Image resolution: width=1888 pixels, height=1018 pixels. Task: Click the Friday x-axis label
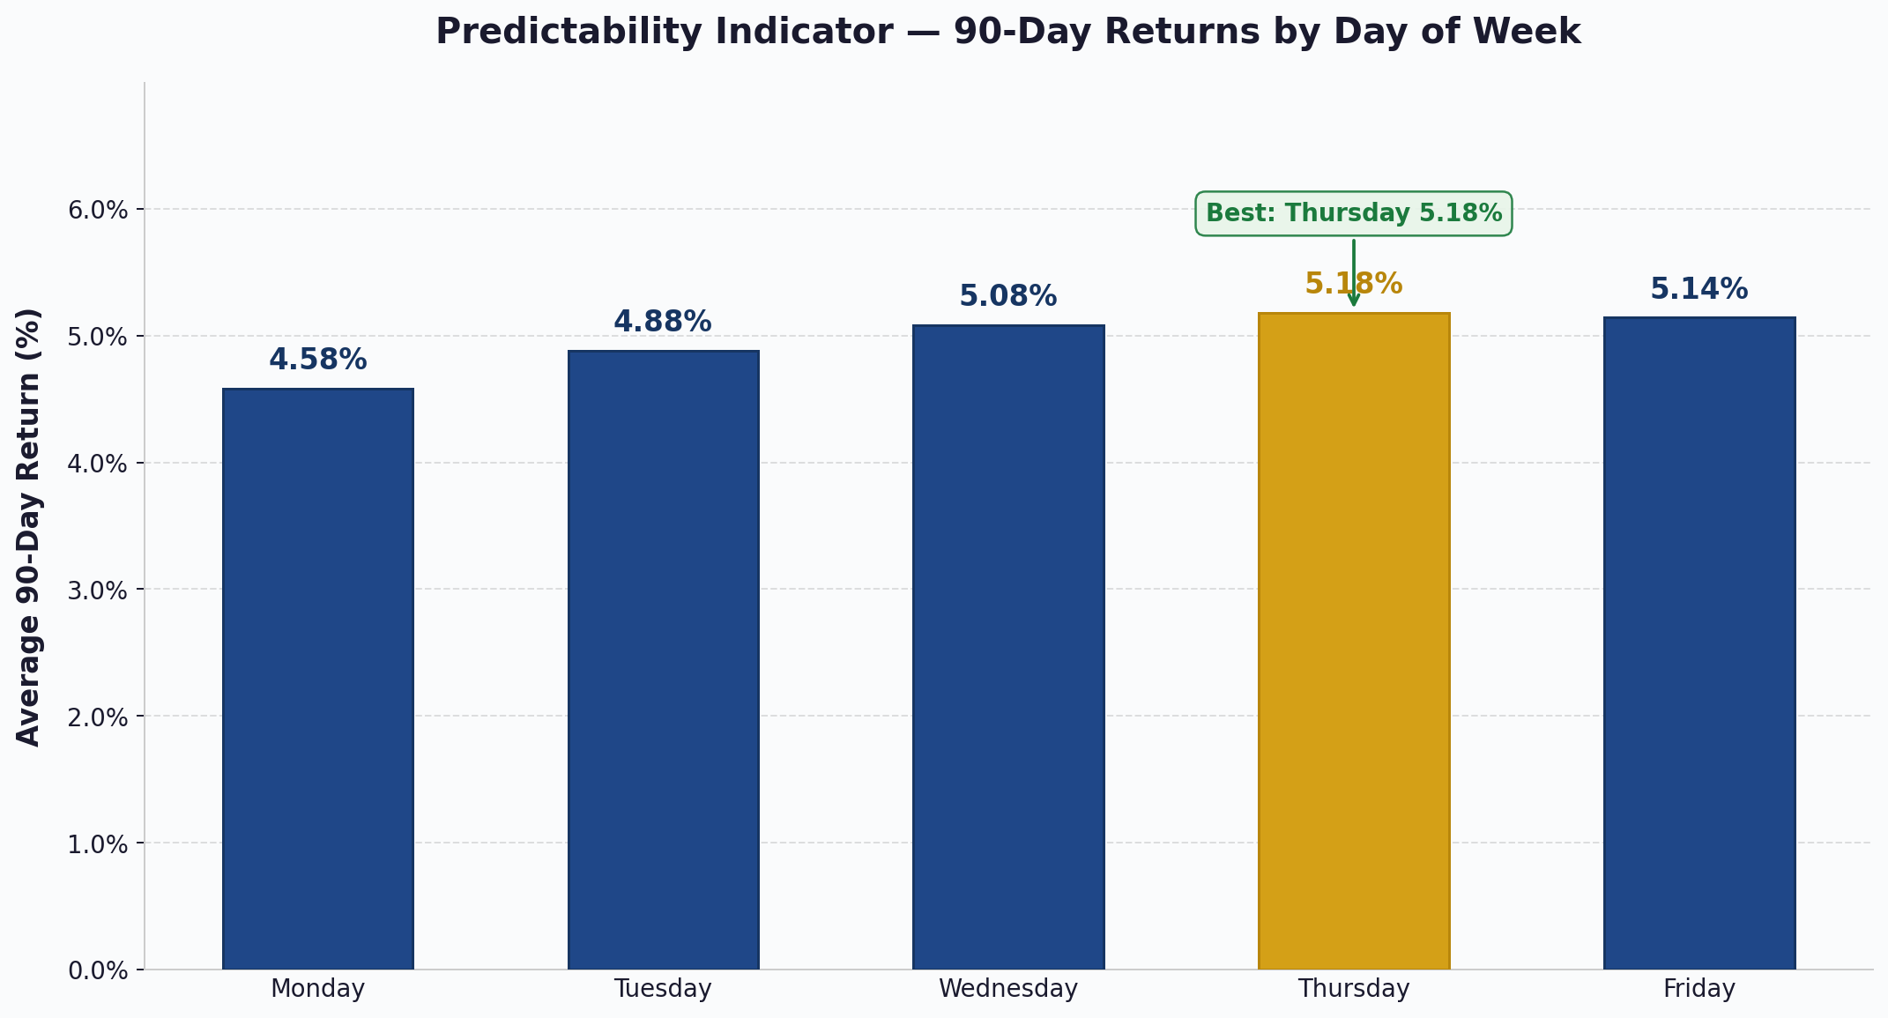pos(1699,989)
